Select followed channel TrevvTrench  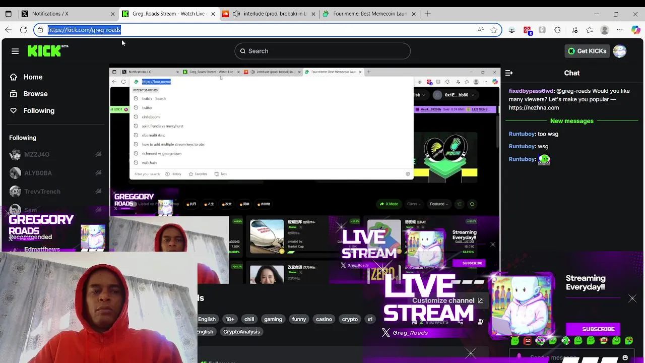click(x=55, y=192)
